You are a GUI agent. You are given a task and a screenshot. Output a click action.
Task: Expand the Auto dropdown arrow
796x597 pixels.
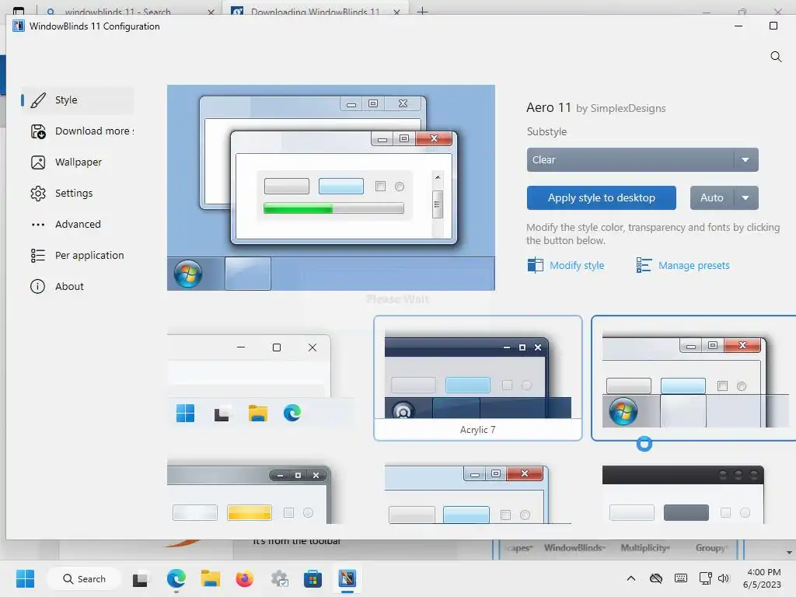[745, 198]
